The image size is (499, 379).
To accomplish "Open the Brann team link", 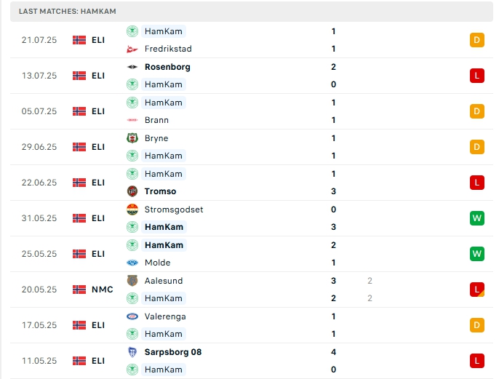I will point(156,120).
